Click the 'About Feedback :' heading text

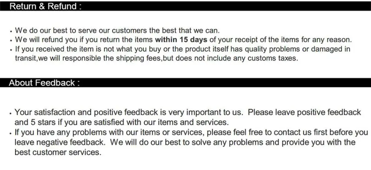[x=44, y=83]
